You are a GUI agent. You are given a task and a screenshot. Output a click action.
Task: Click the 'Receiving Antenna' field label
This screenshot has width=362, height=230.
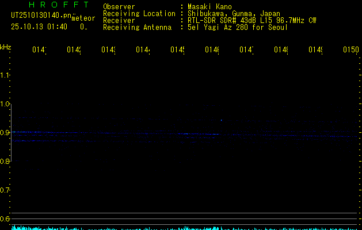click(138, 28)
